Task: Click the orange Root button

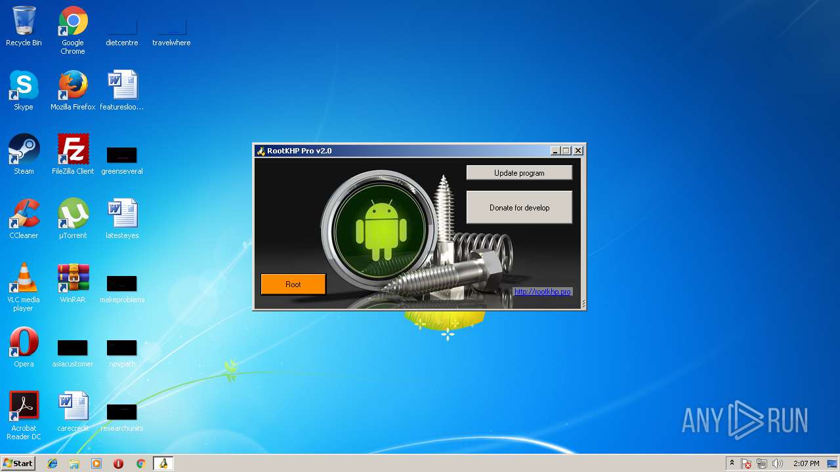Action: click(293, 284)
